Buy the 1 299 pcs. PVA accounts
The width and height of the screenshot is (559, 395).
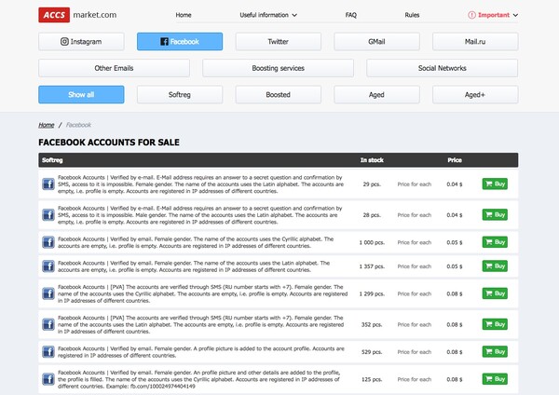(x=495, y=293)
